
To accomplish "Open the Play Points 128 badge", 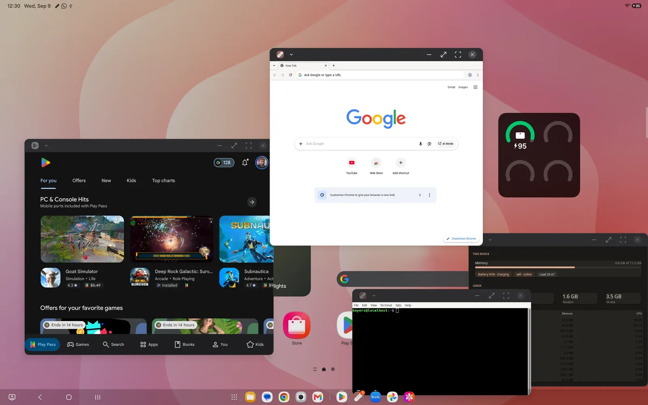I will [224, 163].
